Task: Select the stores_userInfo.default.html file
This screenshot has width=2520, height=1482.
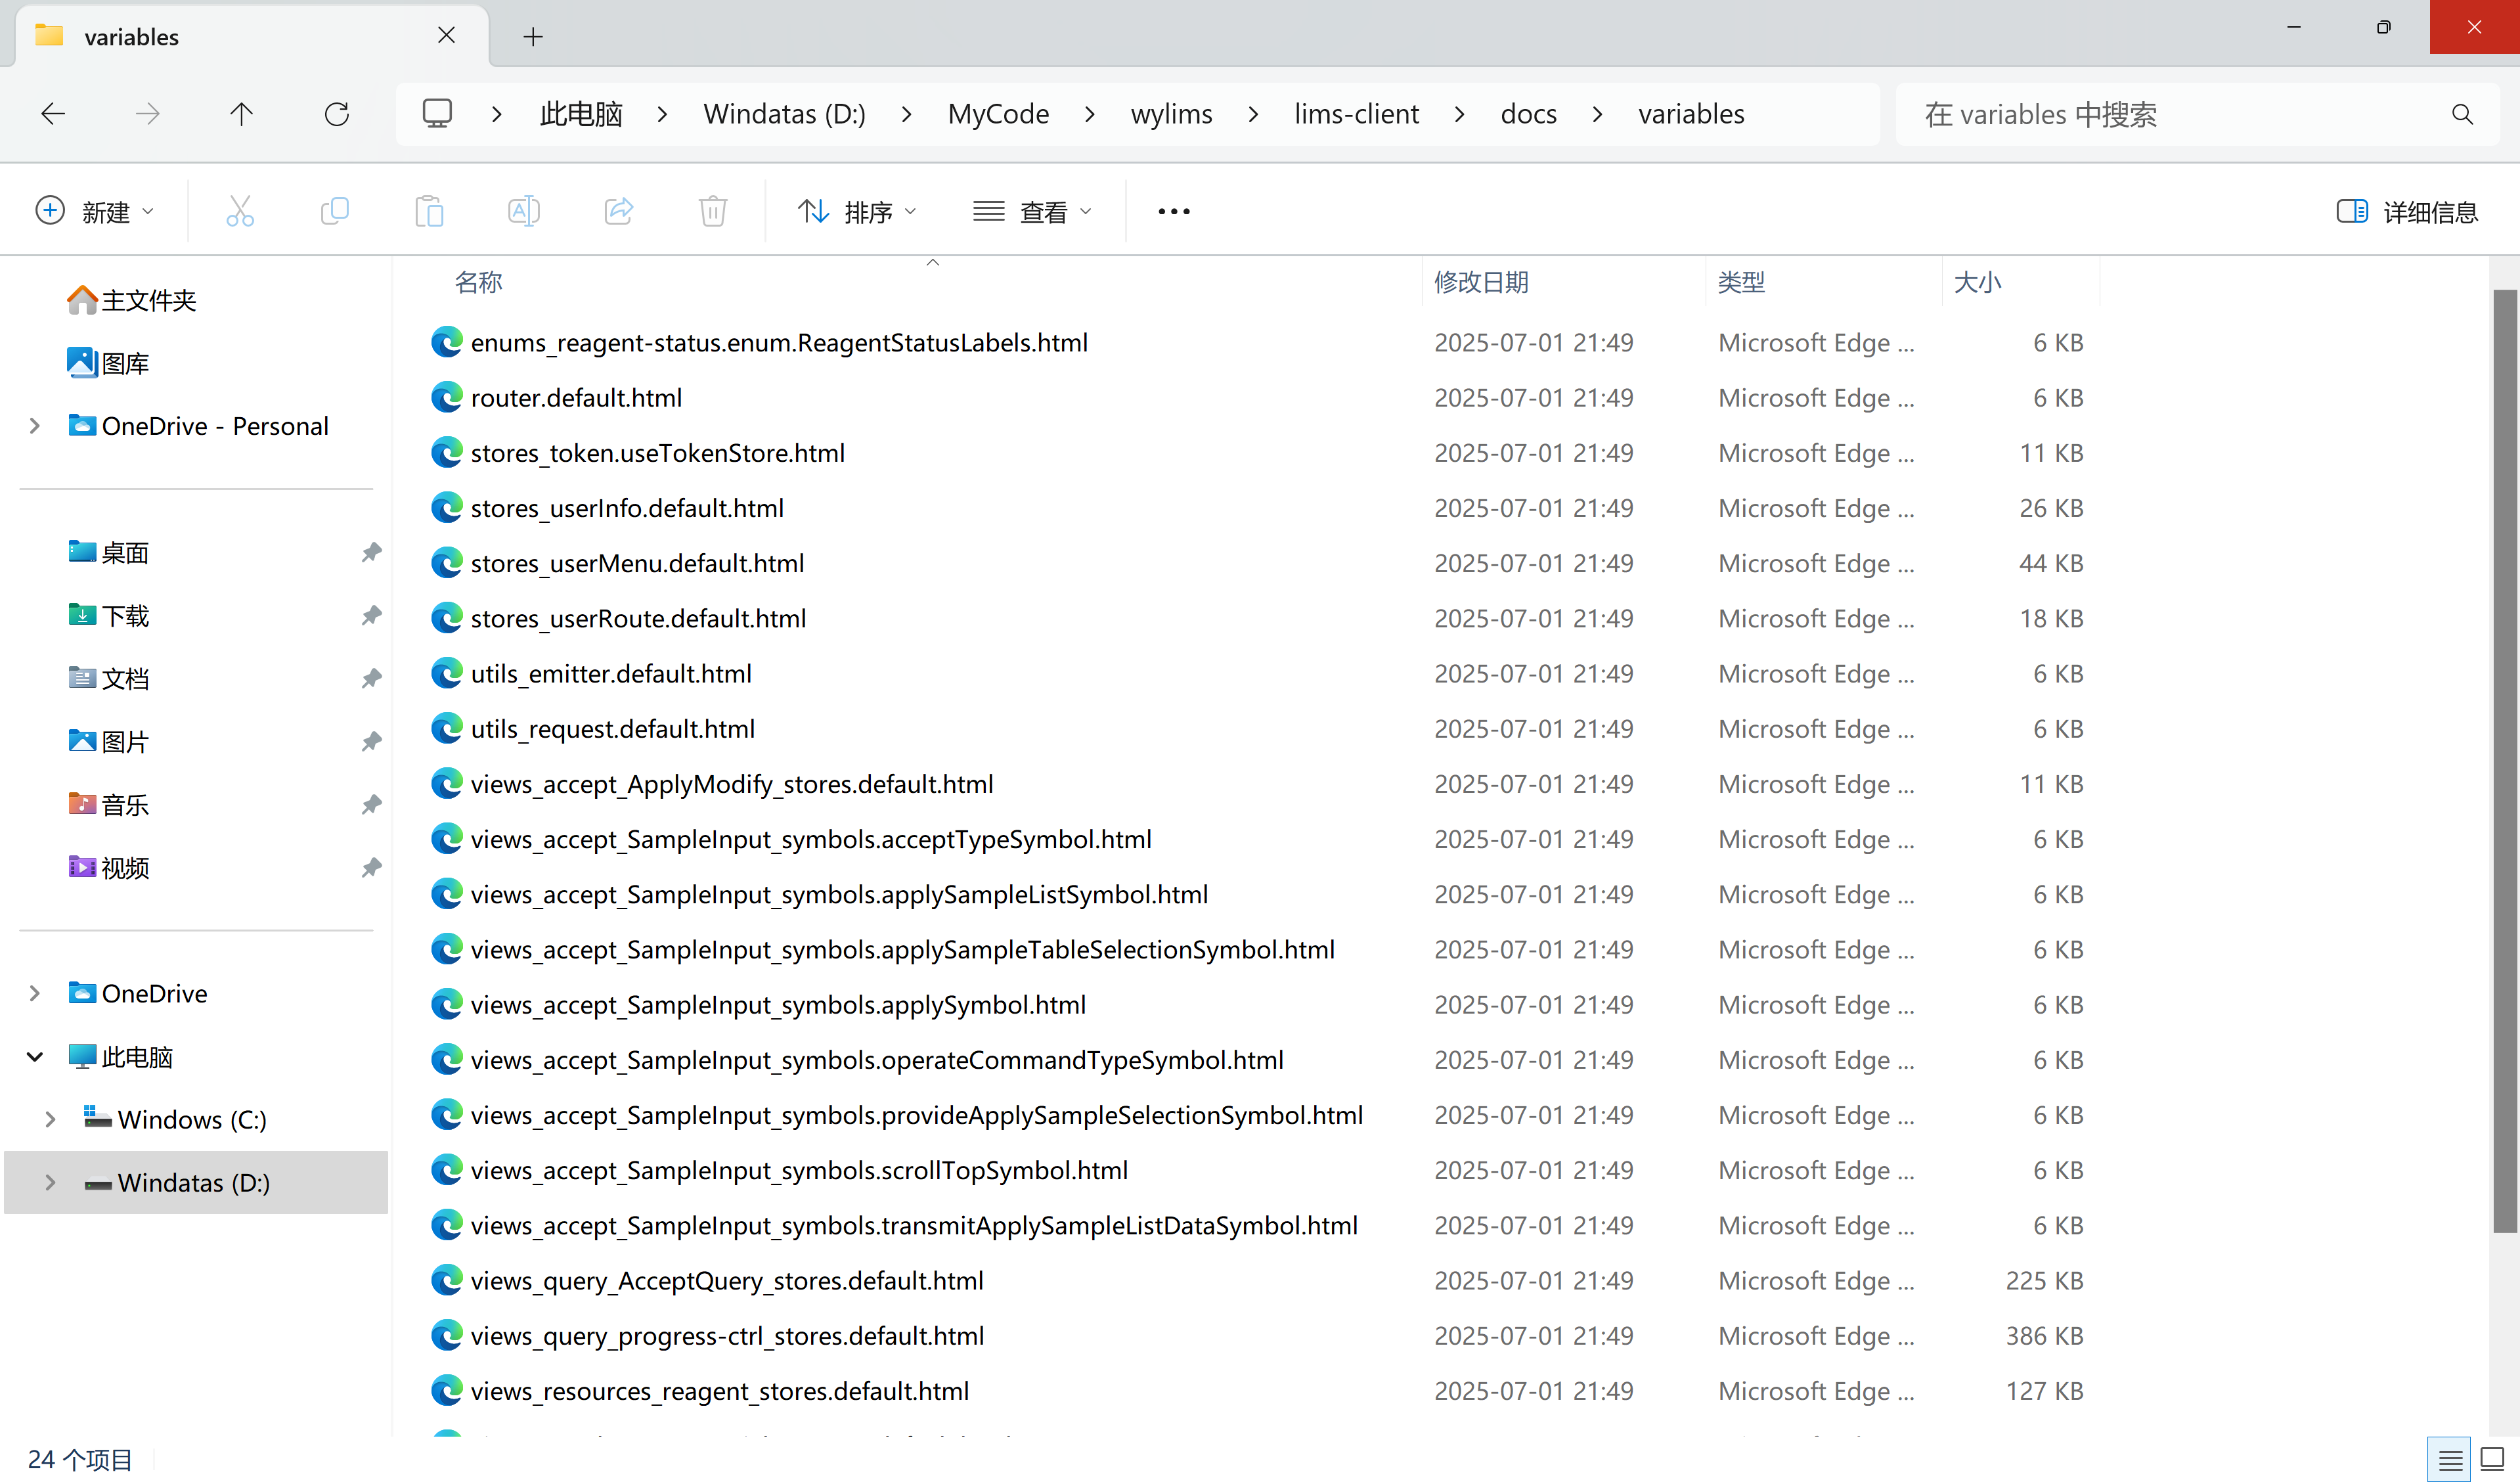Action: (x=627, y=508)
